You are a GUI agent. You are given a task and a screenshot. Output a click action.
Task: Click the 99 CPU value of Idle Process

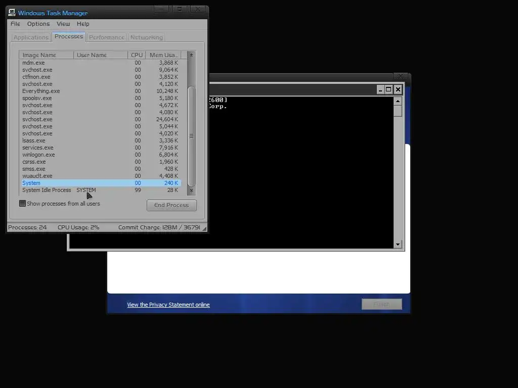click(x=138, y=190)
